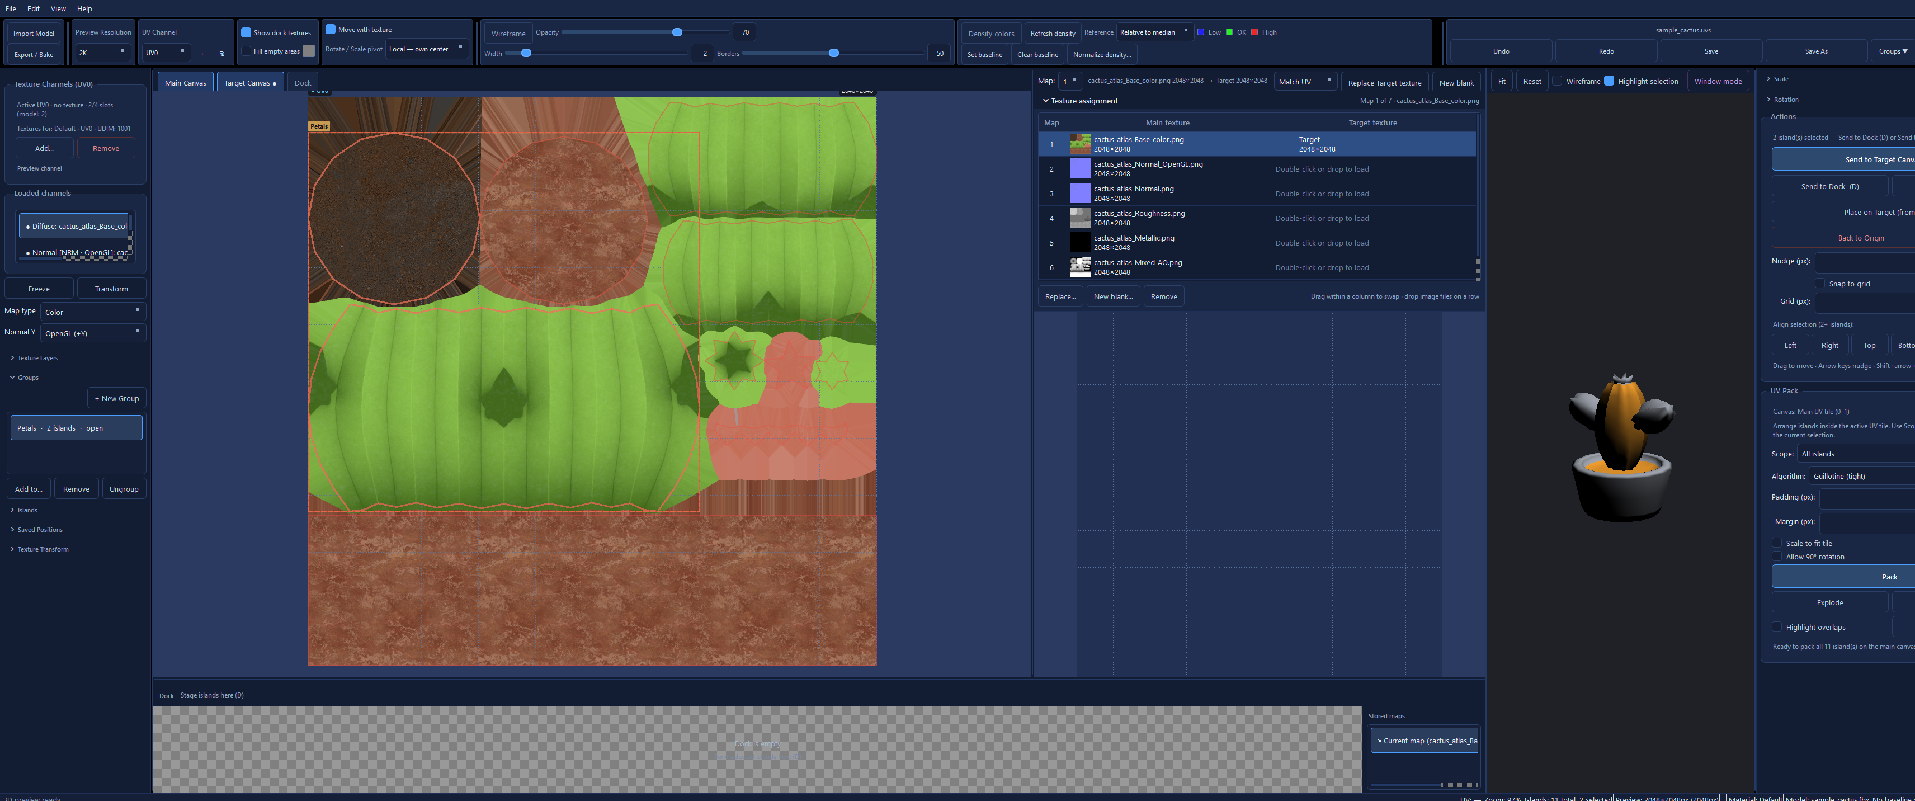Open Rotate / Scale pivot dropdown
This screenshot has height=801, width=1915.
click(x=427, y=49)
